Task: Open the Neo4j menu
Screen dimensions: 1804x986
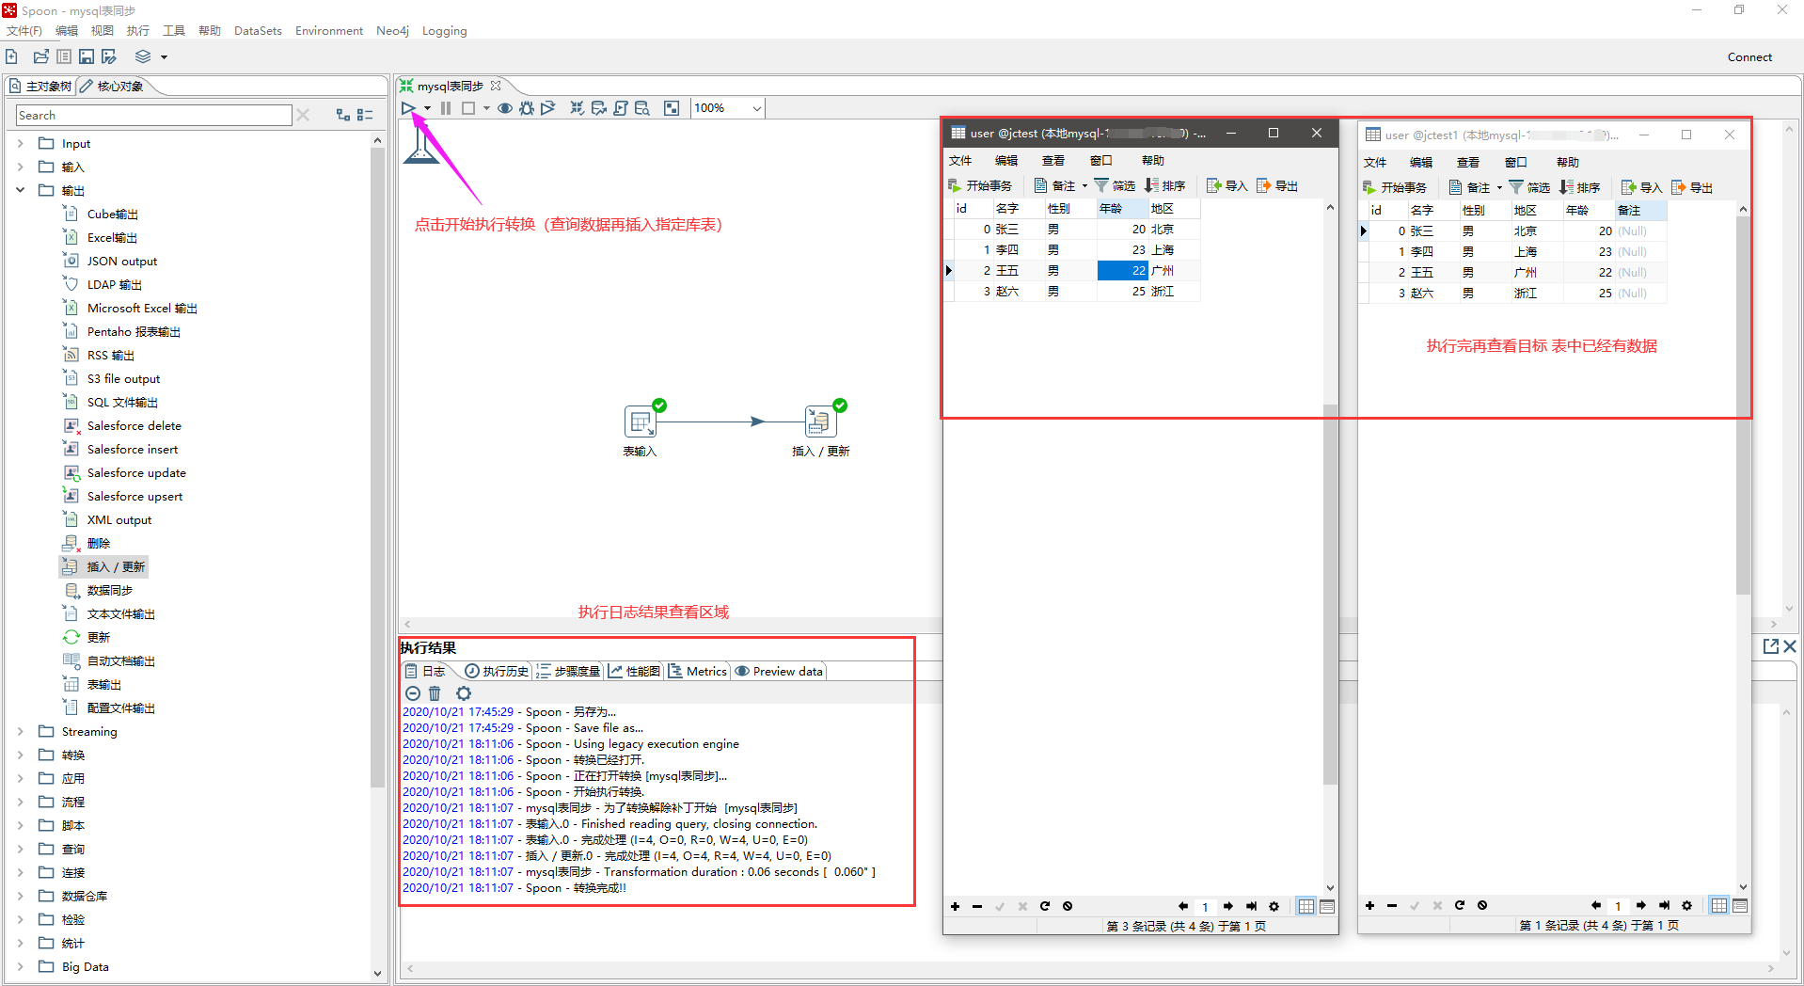Action: tap(392, 31)
